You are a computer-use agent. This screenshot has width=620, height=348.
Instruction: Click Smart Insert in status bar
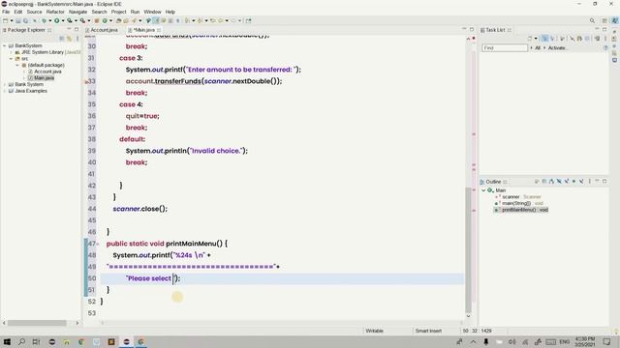[x=428, y=331]
